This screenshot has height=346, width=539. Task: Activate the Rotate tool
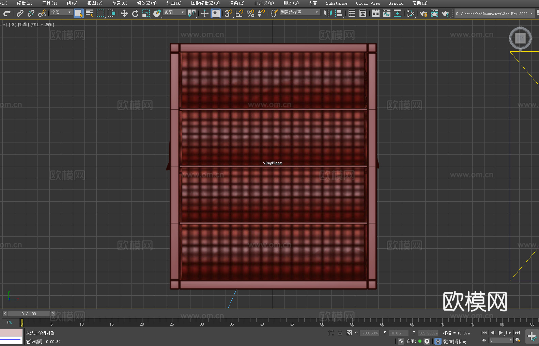coord(135,13)
